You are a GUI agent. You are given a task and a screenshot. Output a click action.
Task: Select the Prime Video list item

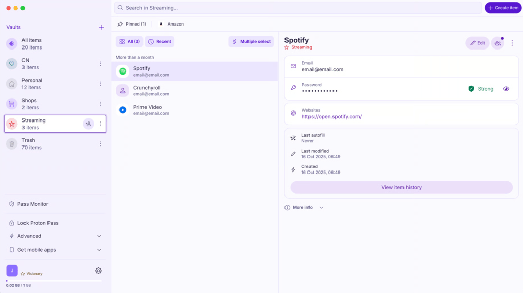(195, 110)
